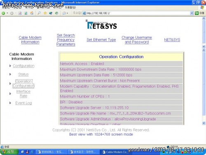Click the Forward navigation button

point(12,13)
